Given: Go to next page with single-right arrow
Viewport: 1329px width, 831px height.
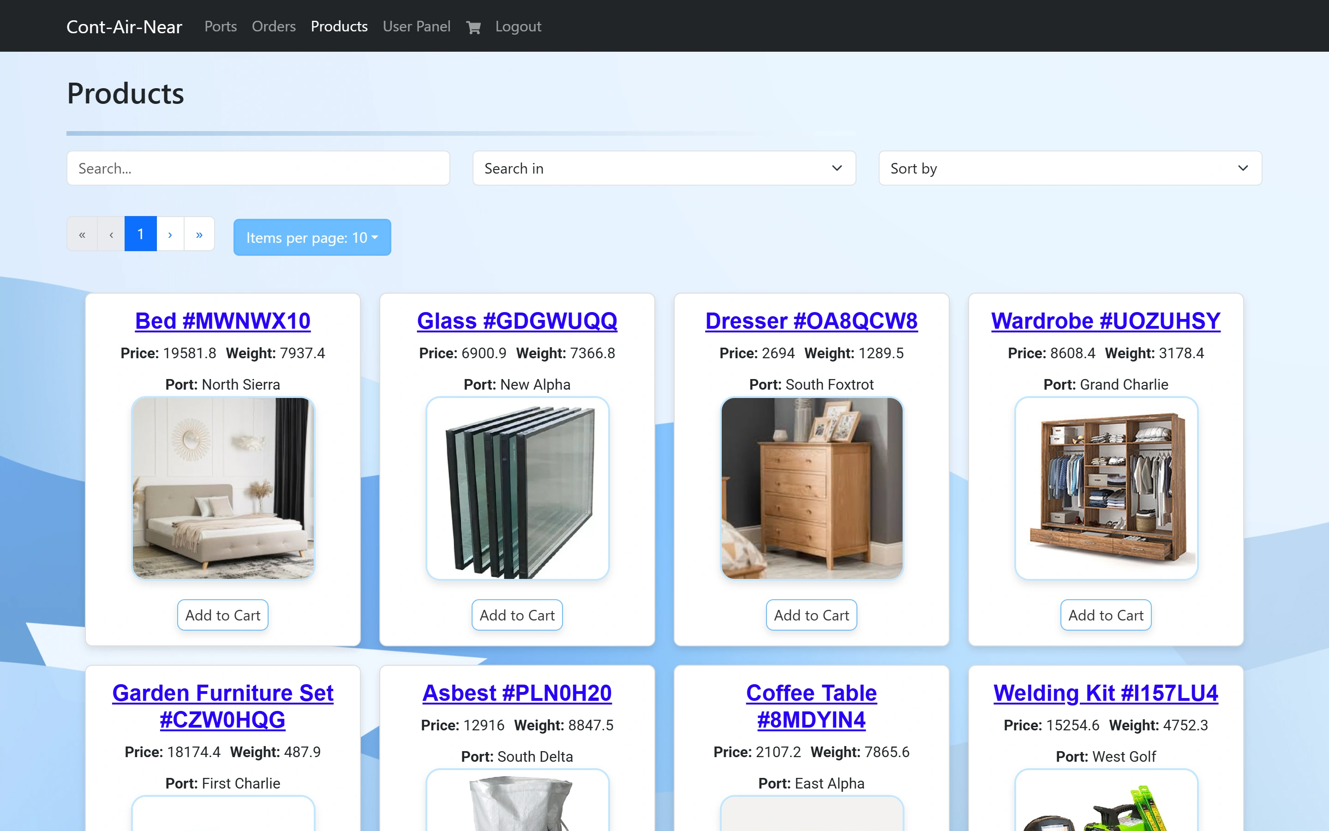Looking at the screenshot, I should [x=170, y=234].
